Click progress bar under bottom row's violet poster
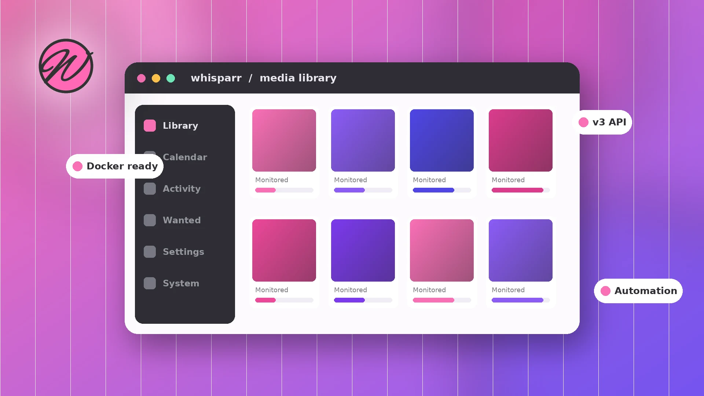 pyautogui.click(x=363, y=300)
